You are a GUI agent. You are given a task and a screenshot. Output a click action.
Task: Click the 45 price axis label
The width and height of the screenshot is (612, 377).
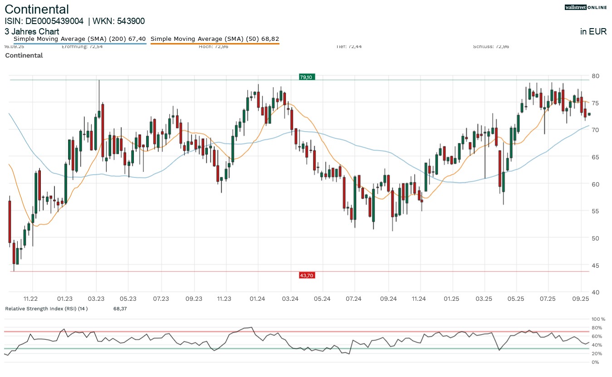click(x=595, y=265)
